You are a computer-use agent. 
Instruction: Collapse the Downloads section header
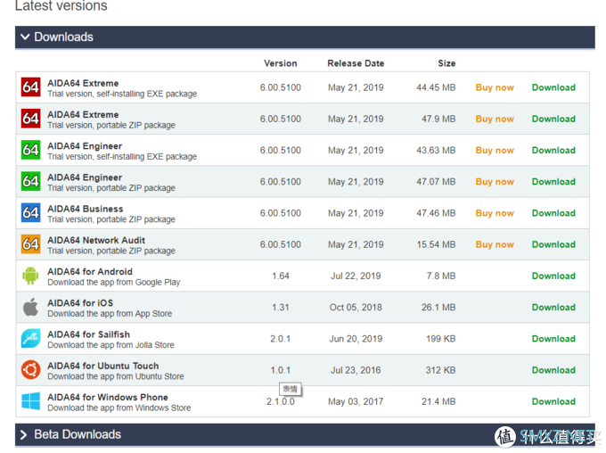tap(305, 37)
